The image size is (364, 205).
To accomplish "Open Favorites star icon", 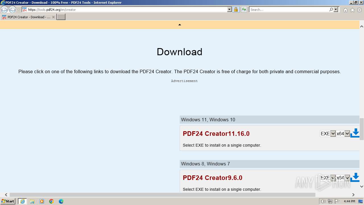I will tap(352, 10).
